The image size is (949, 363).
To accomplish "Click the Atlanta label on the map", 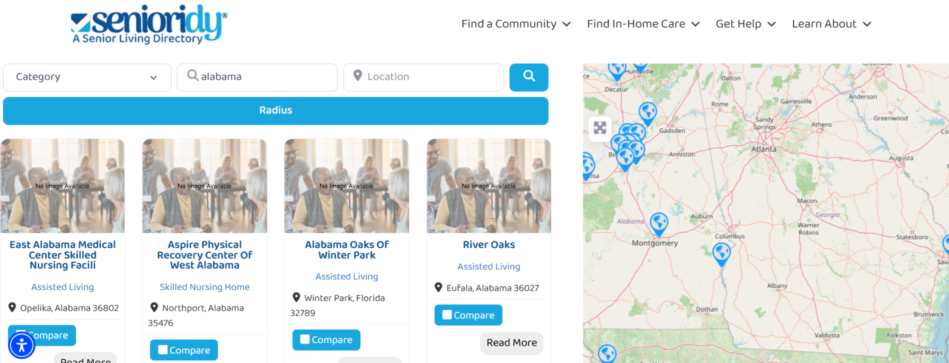I will click(x=764, y=149).
